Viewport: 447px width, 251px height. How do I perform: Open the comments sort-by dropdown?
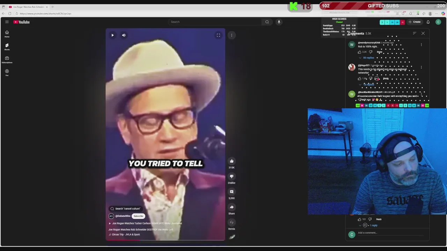[x=415, y=33]
